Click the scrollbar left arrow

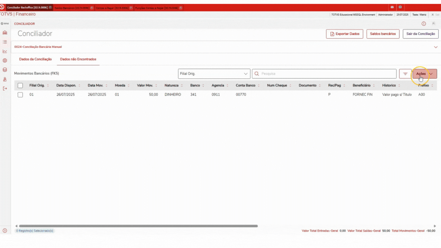point(16,226)
